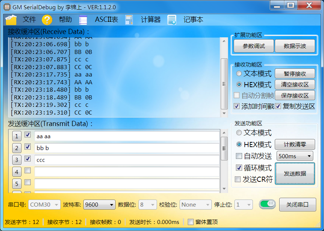The width and height of the screenshot is (324, 231).
Task: Enable the 自动分割帧 checkbox
Action: tap(237, 95)
